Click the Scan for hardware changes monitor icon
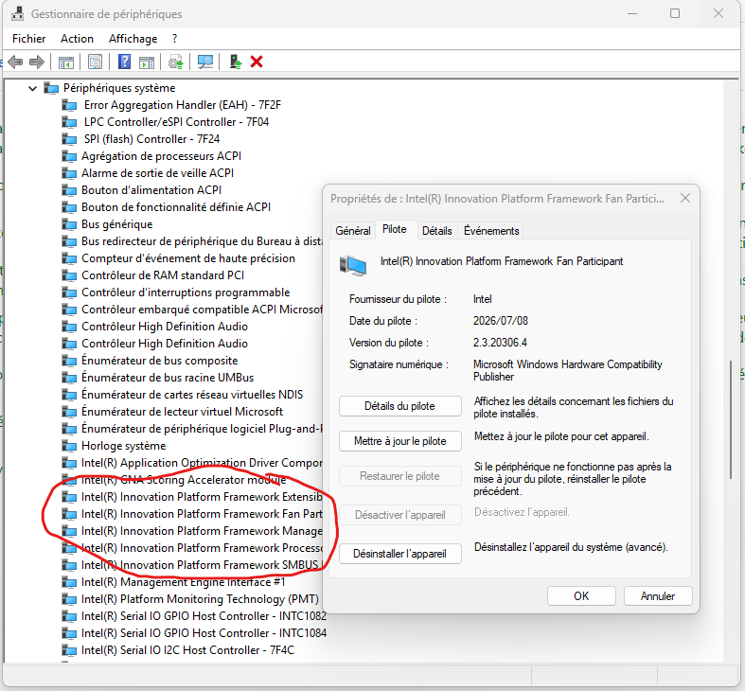The height and width of the screenshot is (691, 745). 205,62
